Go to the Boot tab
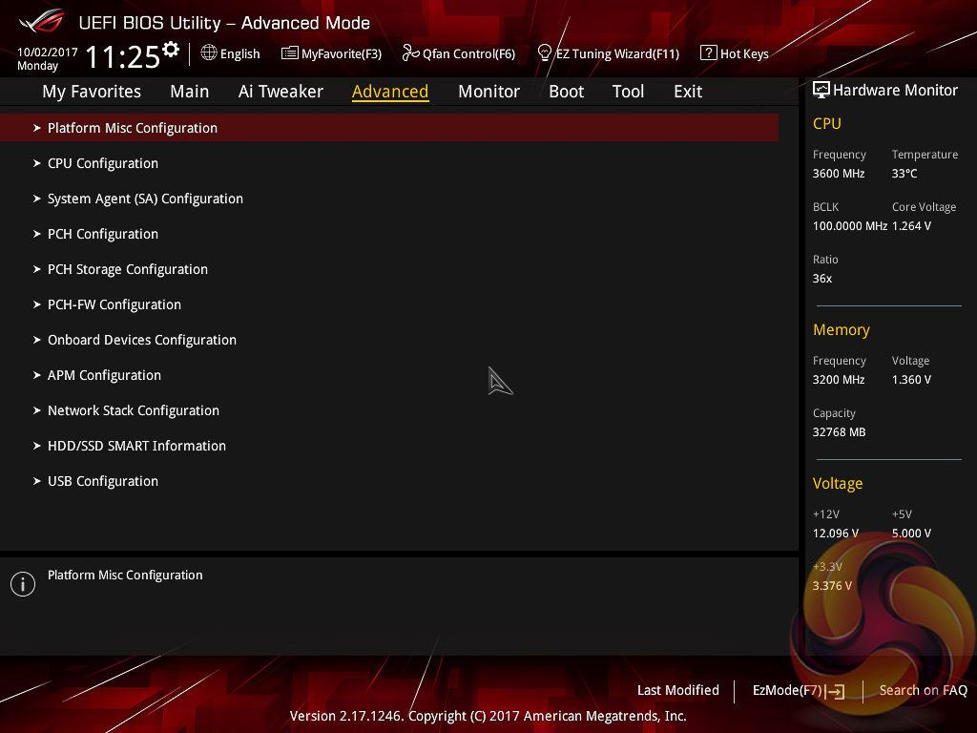The image size is (977, 733). (x=566, y=92)
